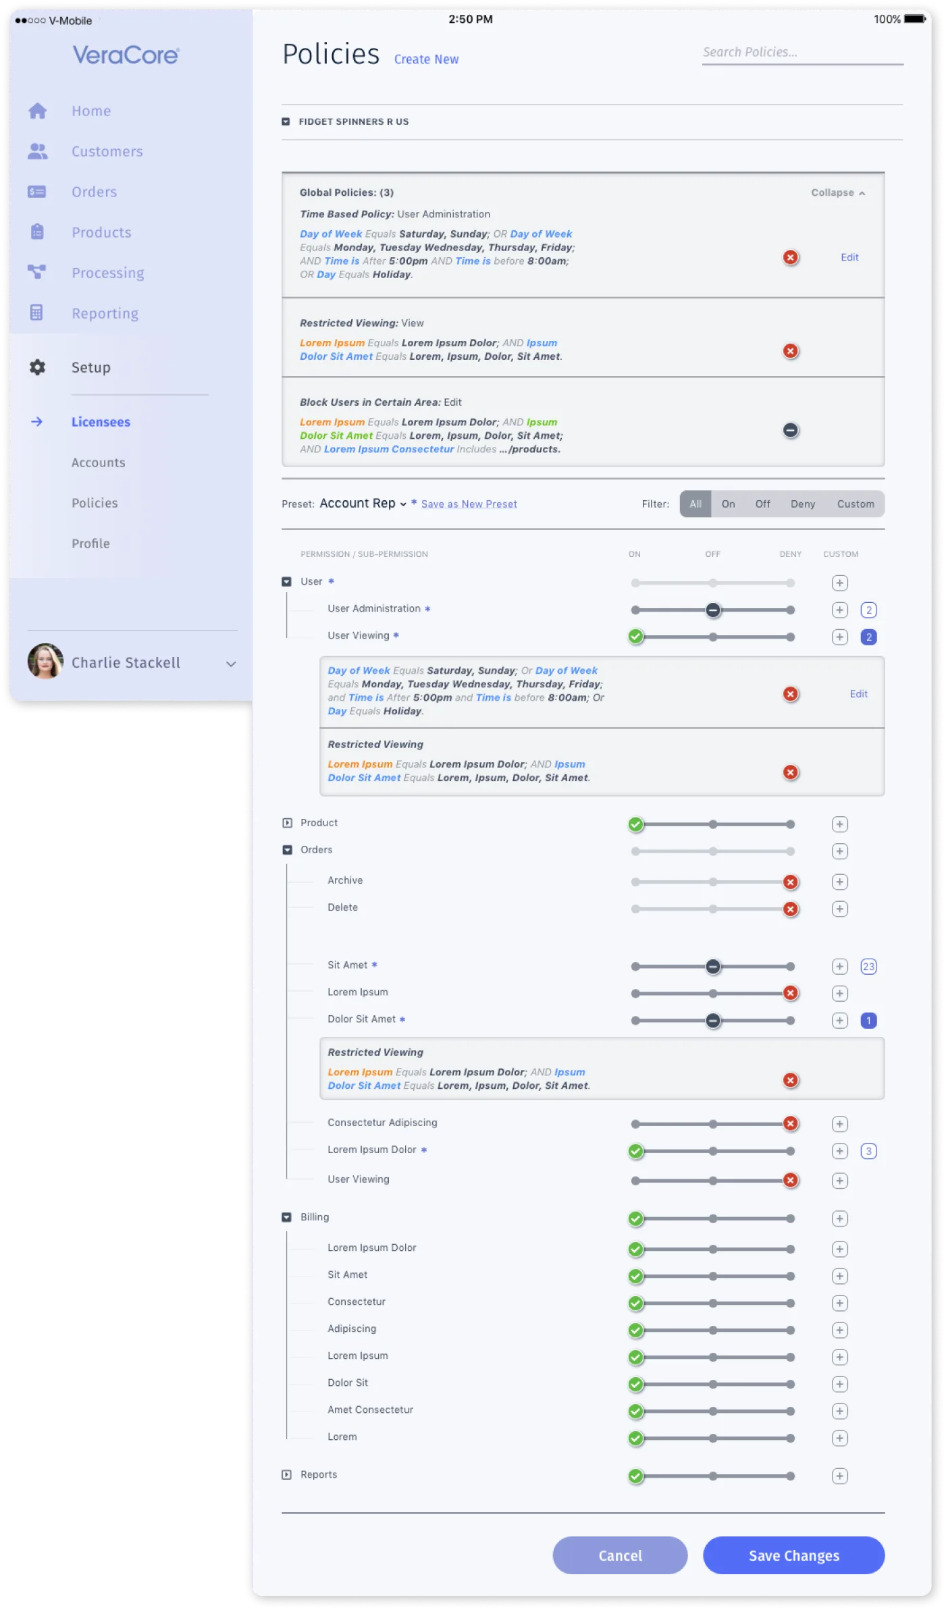
Task: Click Sit Amet slider middle handle
Action: click(713, 967)
